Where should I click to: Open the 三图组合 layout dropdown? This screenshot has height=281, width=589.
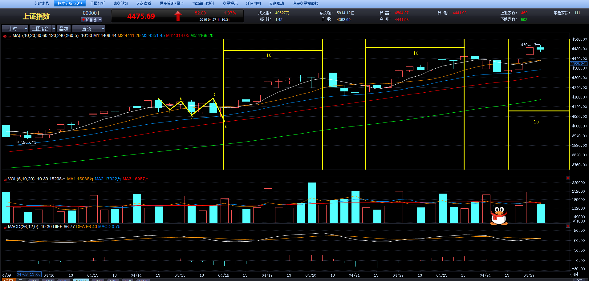click(54, 29)
